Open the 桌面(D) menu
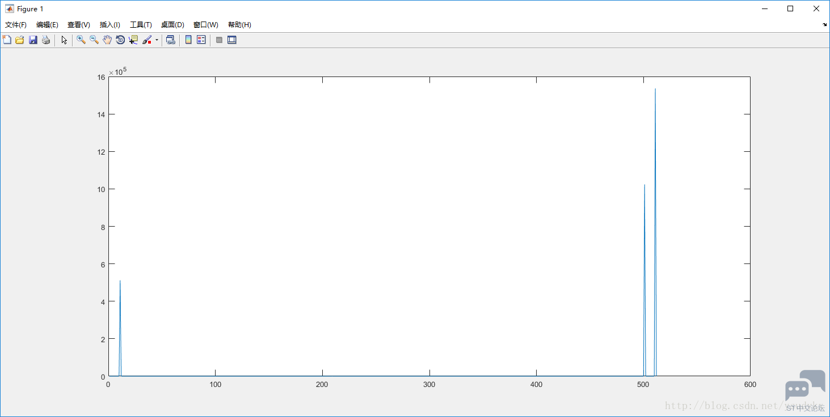Screen dimensions: 830x417 [x=172, y=25]
